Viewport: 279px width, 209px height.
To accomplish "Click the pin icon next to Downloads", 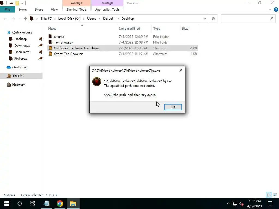I will (41, 45).
